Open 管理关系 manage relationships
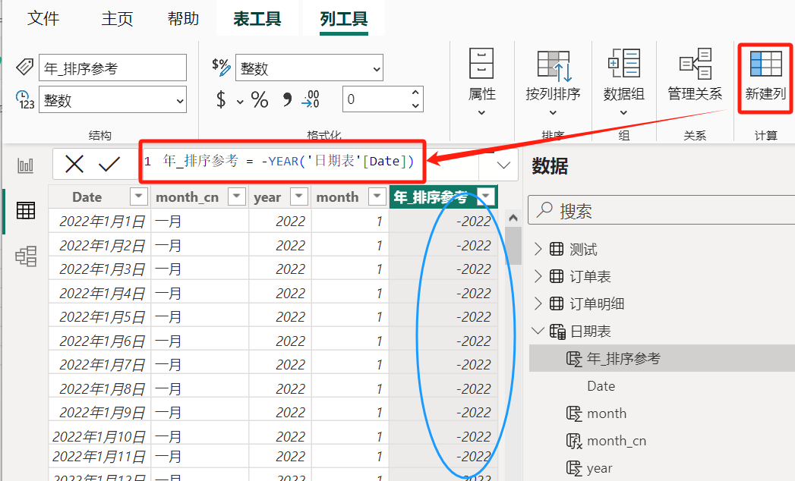Screen dimensions: 795x481 click(695, 75)
